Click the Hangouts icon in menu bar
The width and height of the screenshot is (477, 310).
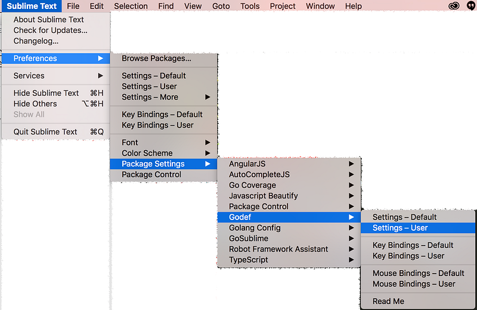(x=471, y=6)
